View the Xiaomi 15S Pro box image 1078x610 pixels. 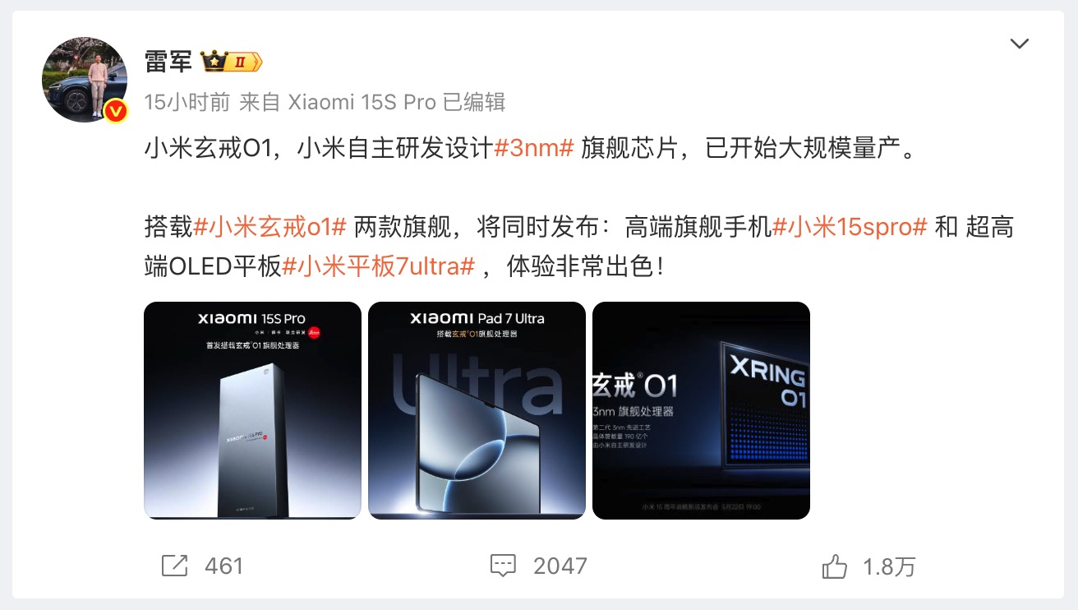(252, 410)
